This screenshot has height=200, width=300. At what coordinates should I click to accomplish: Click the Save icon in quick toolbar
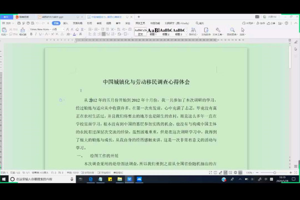(x=19, y=23)
